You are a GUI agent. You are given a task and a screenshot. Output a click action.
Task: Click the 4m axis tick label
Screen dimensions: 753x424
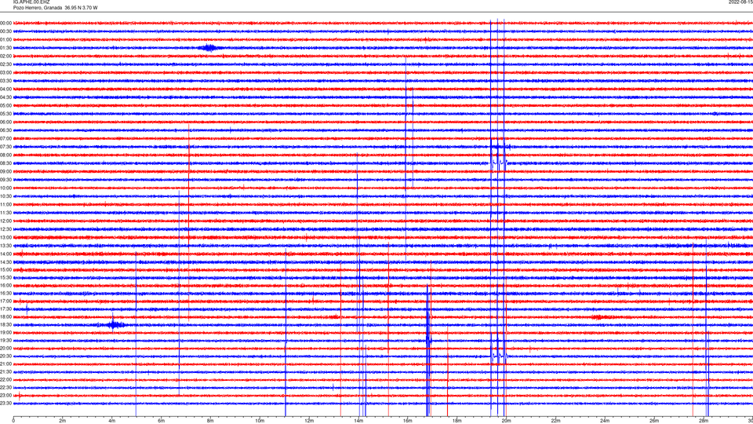coord(112,421)
